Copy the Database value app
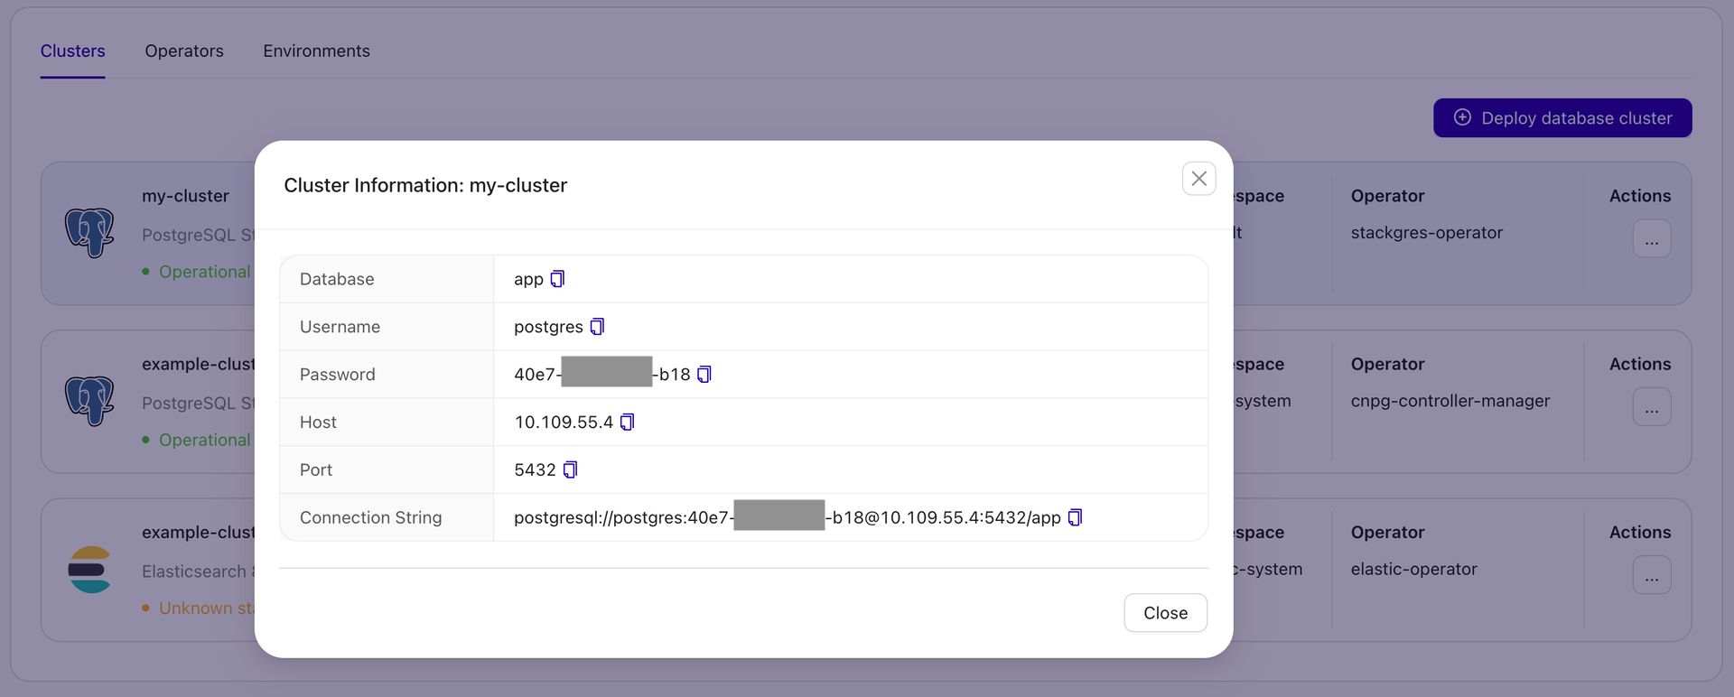Viewport: 1734px width, 697px height. coord(557,279)
